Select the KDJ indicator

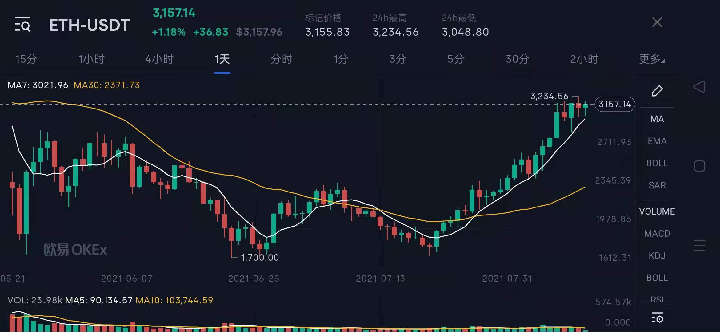tap(657, 255)
